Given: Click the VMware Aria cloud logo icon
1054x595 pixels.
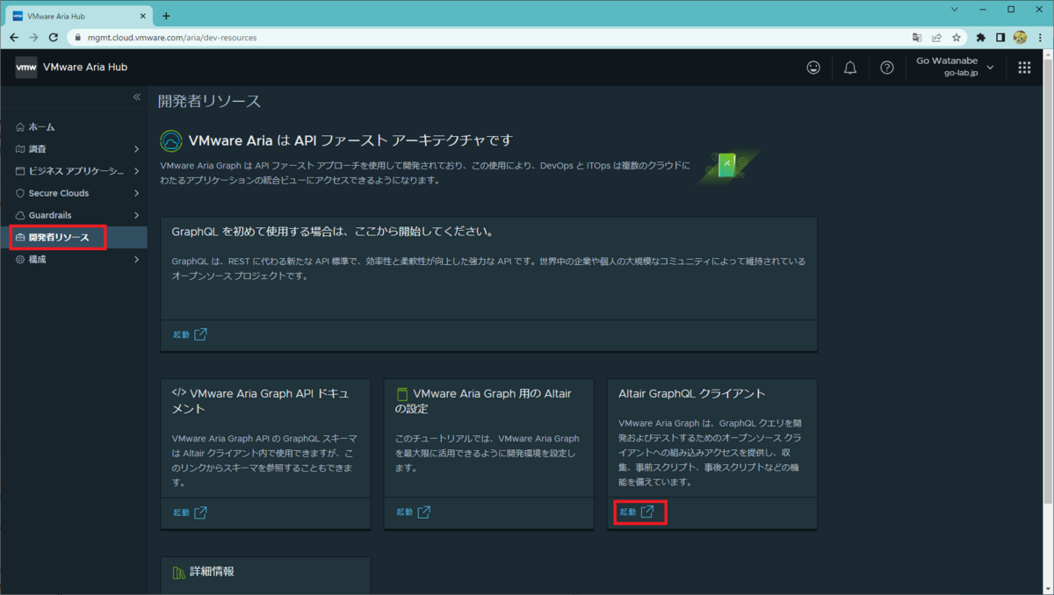Looking at the screenshot, I should tap(171, 140).
